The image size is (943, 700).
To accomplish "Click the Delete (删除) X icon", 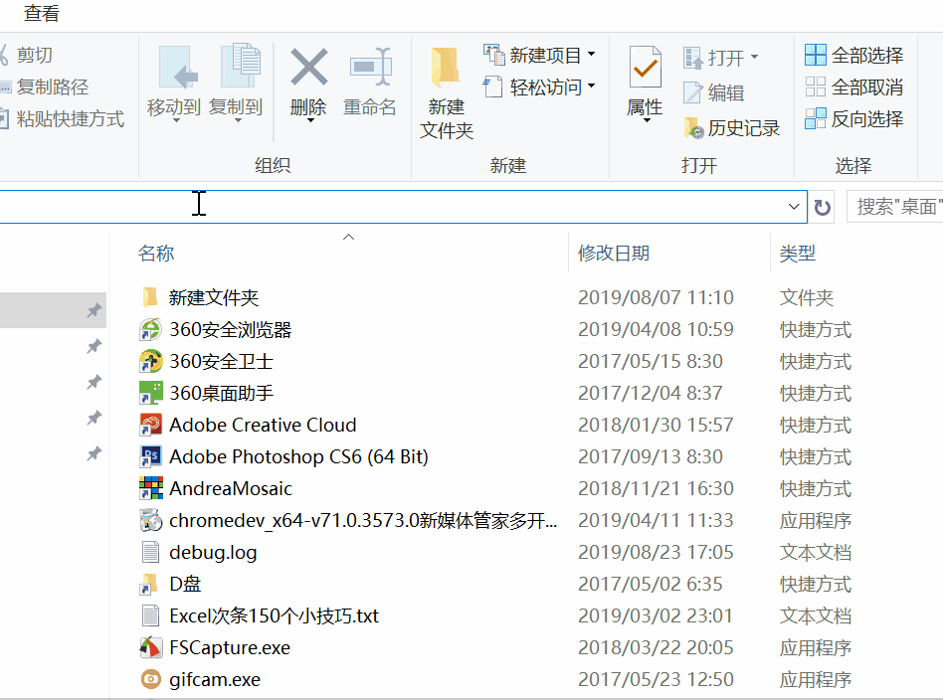I will pyautogui.click(x=308, y=67).
